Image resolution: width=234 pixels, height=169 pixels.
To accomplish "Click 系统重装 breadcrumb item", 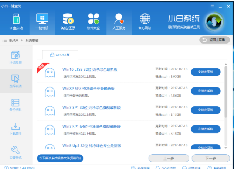I will click(x=32, y=40).
